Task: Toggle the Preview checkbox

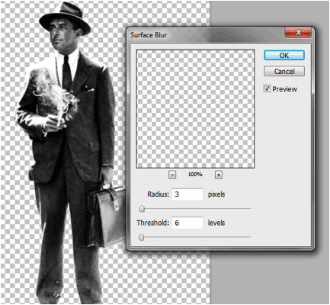Action: pyautogui.click(x=267, y=88)
